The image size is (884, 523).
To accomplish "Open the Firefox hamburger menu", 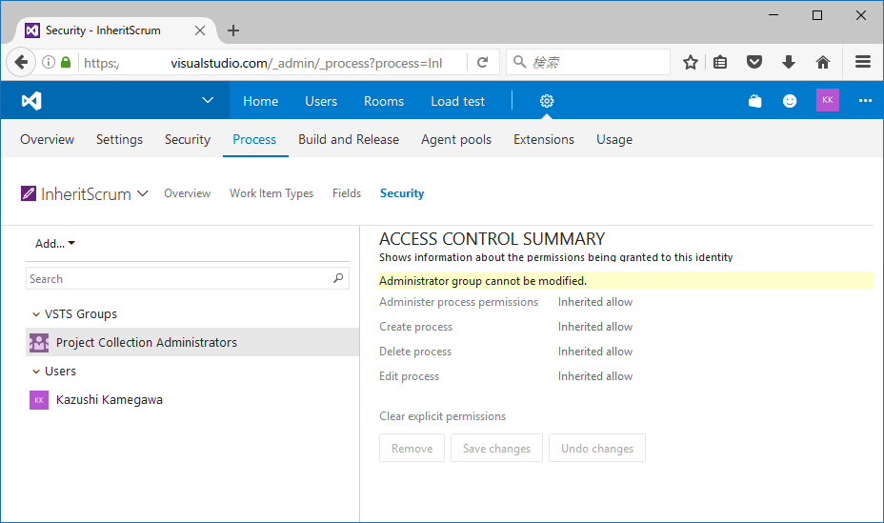I will coord(863,61).
